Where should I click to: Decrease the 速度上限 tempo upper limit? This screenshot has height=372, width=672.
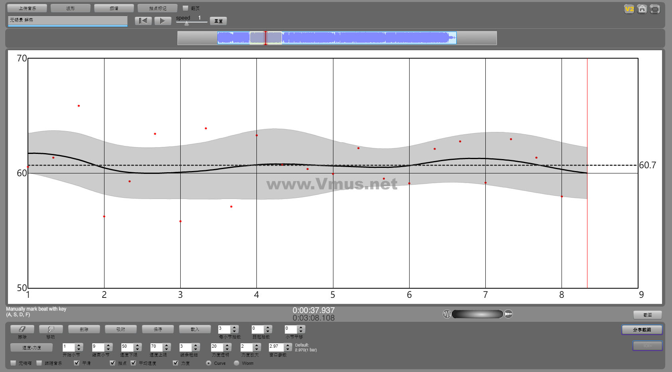167,349
